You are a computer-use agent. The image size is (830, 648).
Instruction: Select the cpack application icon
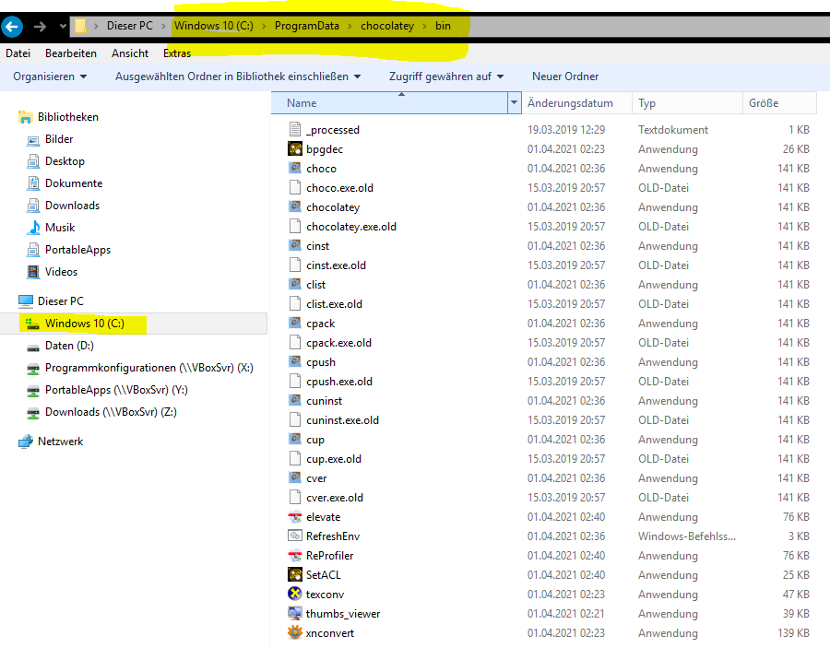tap(295, 323)
